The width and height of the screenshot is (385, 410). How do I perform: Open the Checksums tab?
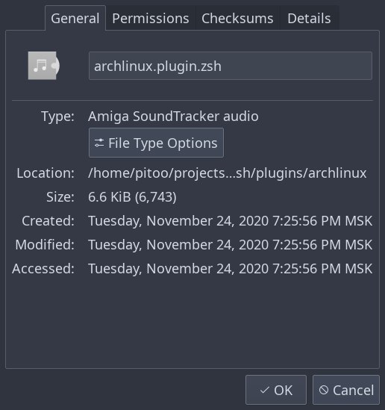[x=237, y=19]
